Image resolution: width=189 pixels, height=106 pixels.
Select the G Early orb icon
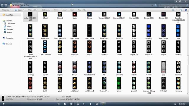tap(134, 67)
